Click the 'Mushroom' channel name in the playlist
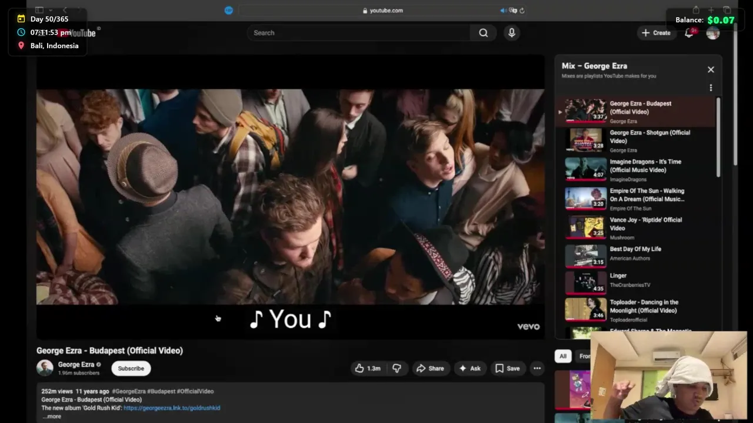Viewport: 753px width, 423px height. click(622, 238)
